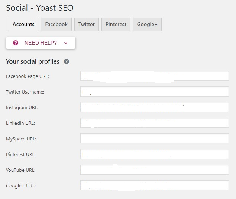Open the NEED HELP? panel button
Screen dimensions: 236x199
tap(41, 43)
